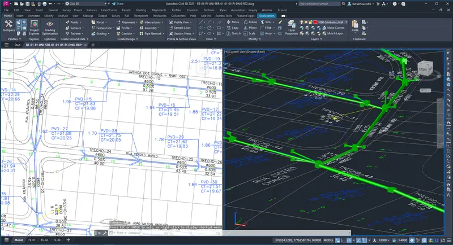This screenshot has height=245, width=453.
Task: Open Project Explorer
Action: tap(34, 27)
